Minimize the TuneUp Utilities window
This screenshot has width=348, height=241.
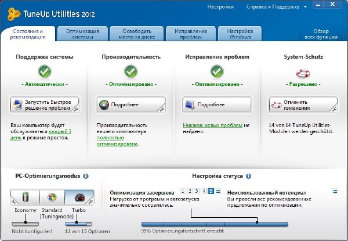click(x=318, y=5)
